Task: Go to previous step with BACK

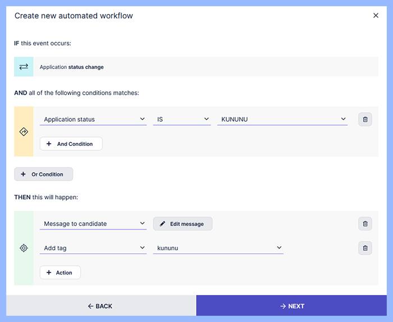Action: (100, 306)
